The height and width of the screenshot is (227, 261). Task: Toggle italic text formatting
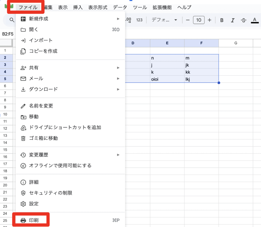(x=232, y=20)
